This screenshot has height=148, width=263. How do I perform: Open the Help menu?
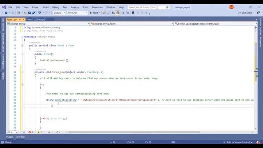click(x=121, y=7)
